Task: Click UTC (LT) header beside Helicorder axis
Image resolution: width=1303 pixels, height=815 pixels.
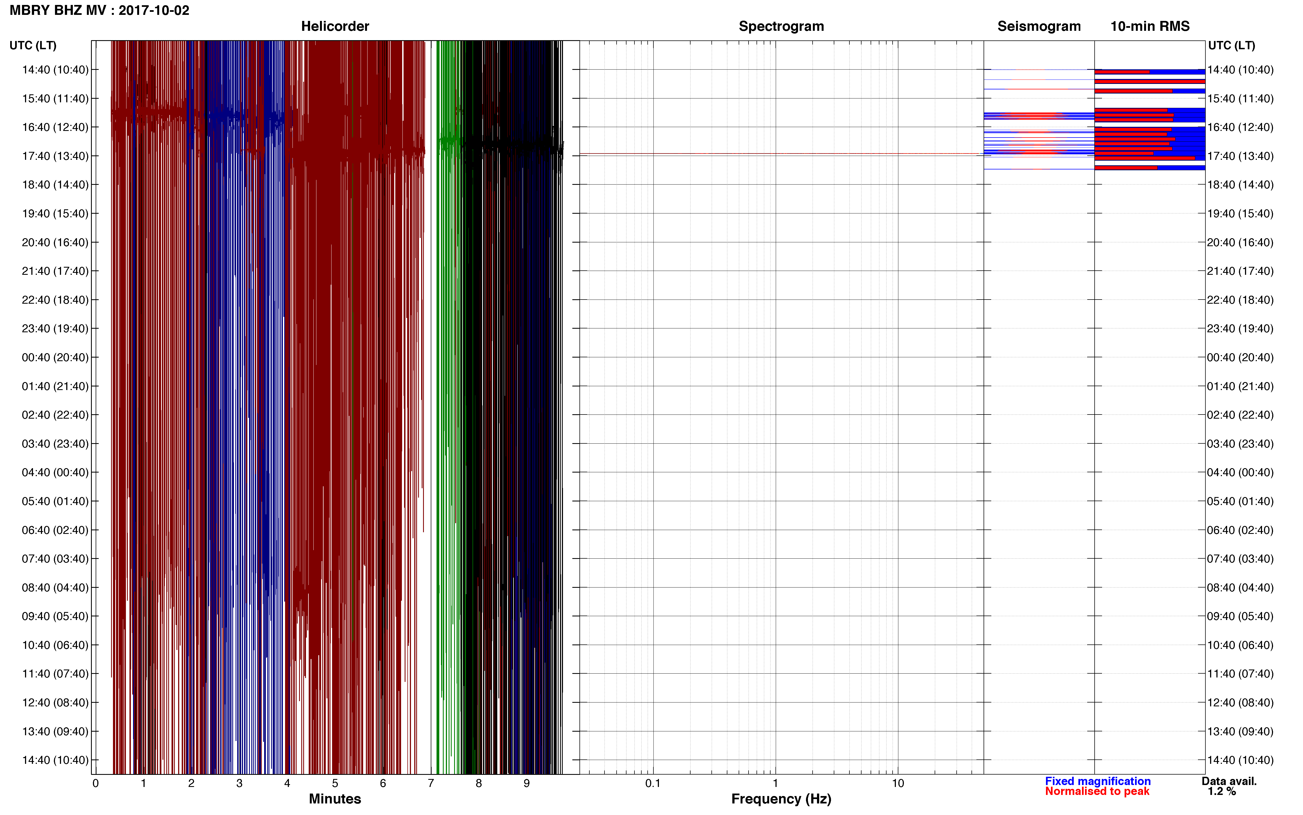Action: pos(33,45)
